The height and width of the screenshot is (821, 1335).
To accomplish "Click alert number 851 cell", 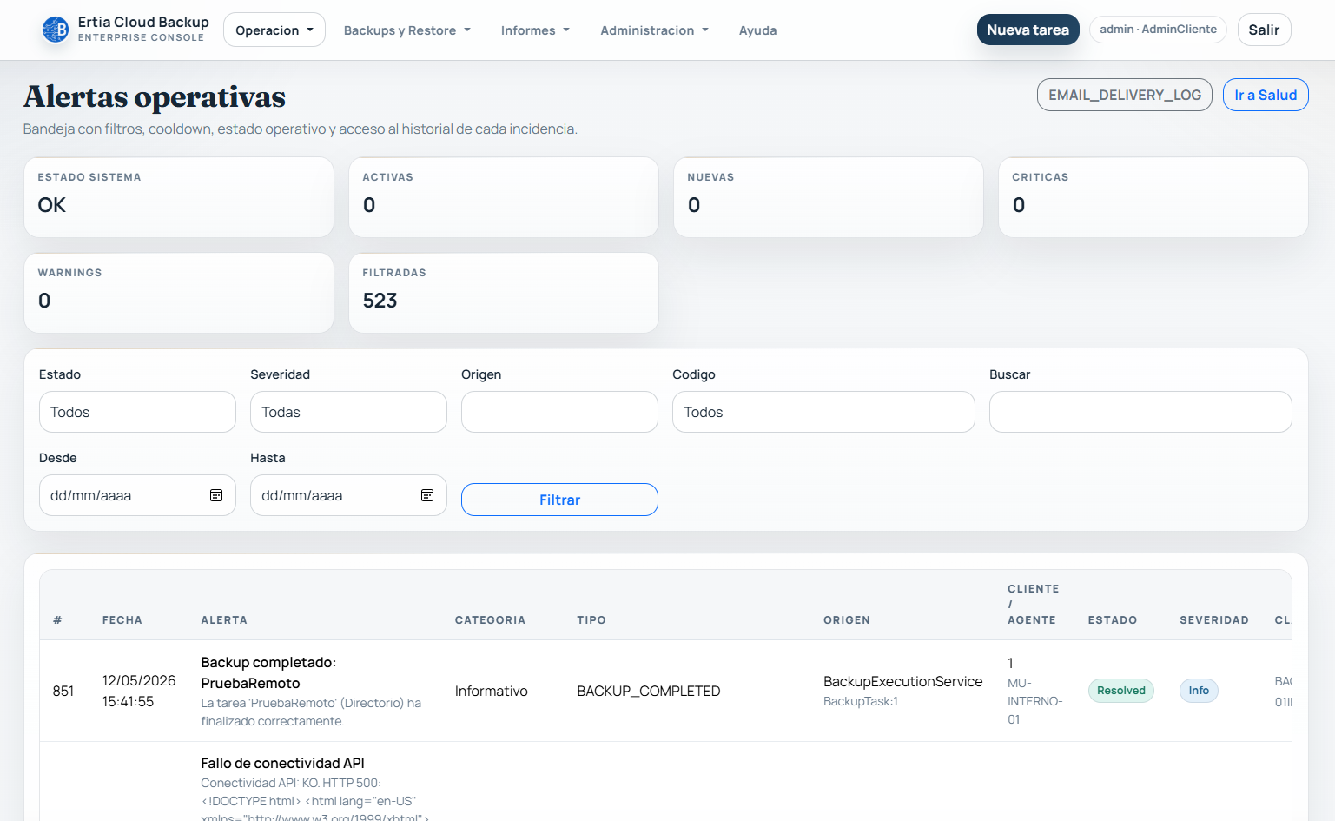I will click(63, 691).
